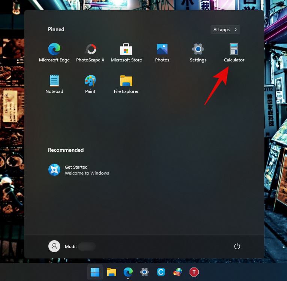
Task: Close Start menu via taskbar Start button
Action: [95, 272]
